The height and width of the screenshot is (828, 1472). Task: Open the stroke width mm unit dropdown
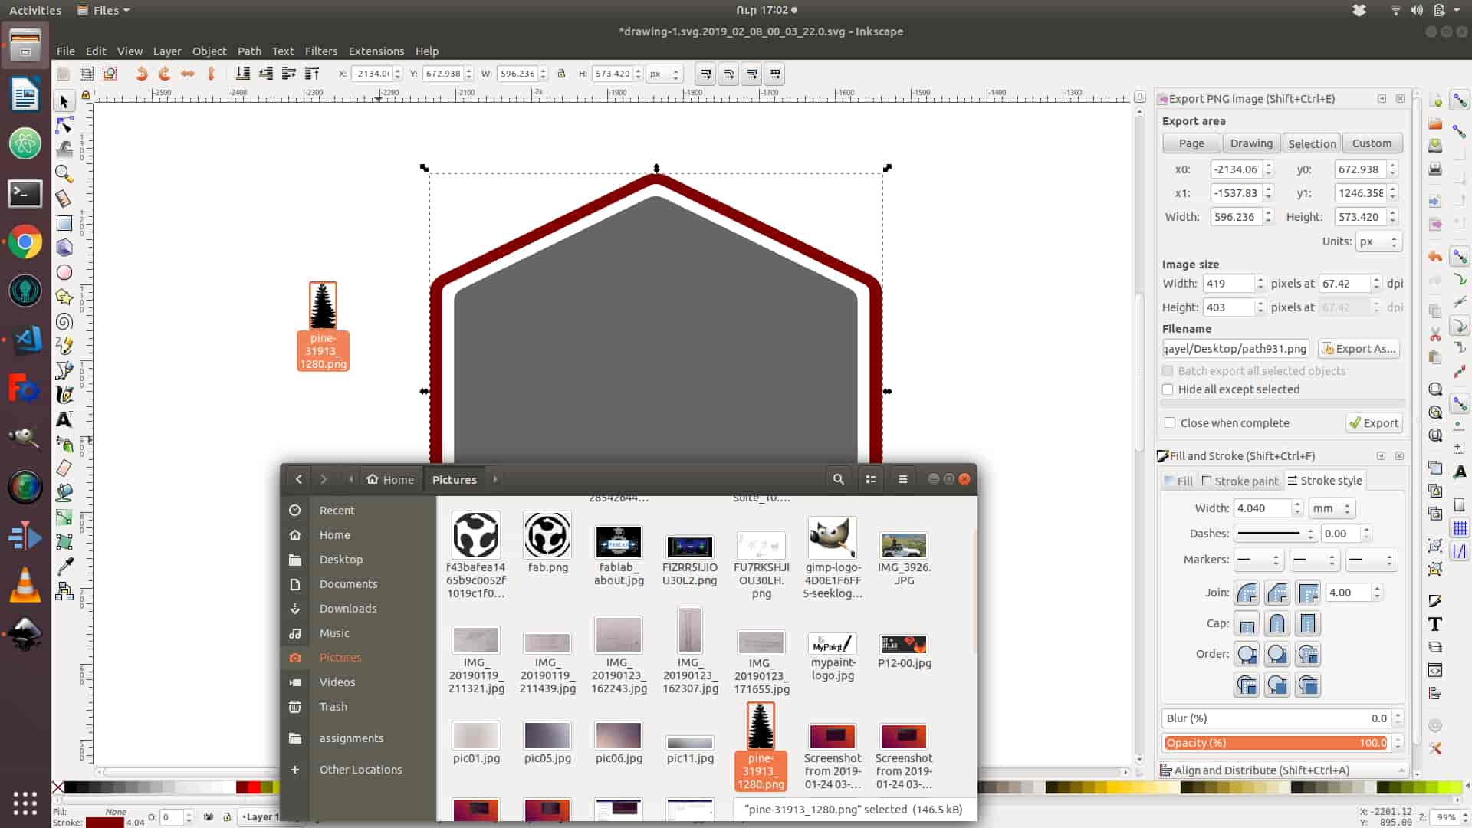click(x=1332, y=508)
